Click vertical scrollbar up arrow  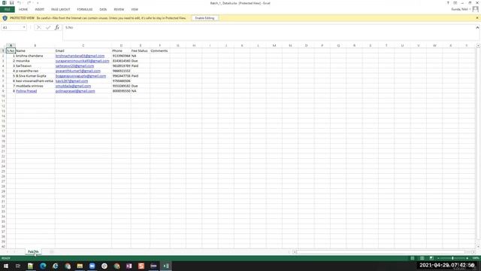pyautogui.click(x=478, y=45)
